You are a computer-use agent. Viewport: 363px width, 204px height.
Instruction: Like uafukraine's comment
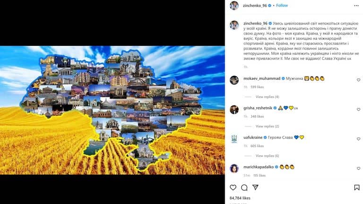click(x=358, y=139)
